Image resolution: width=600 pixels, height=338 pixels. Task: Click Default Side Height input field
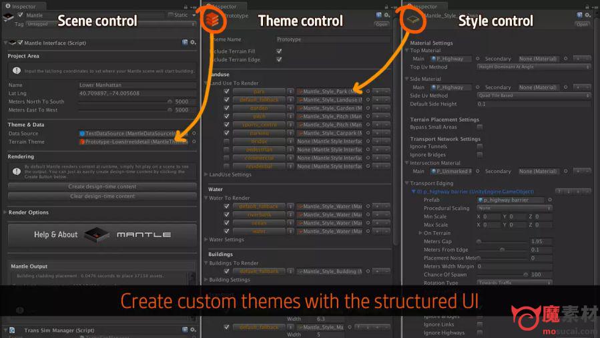[x=533, y=104]
